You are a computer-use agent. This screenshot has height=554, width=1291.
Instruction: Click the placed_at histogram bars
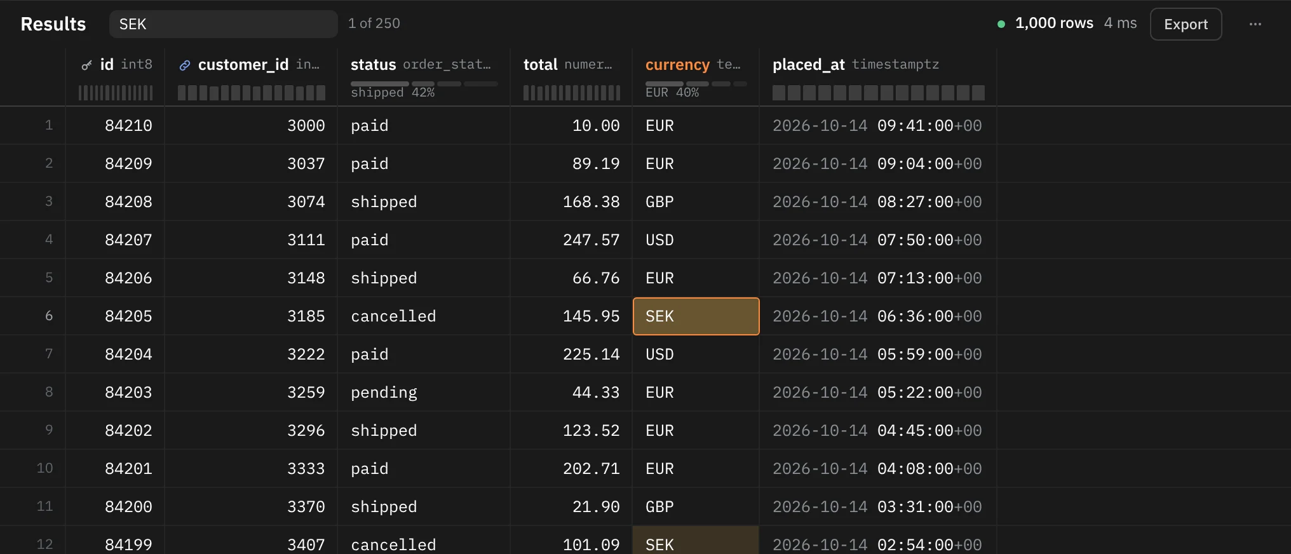pos(878,93)
